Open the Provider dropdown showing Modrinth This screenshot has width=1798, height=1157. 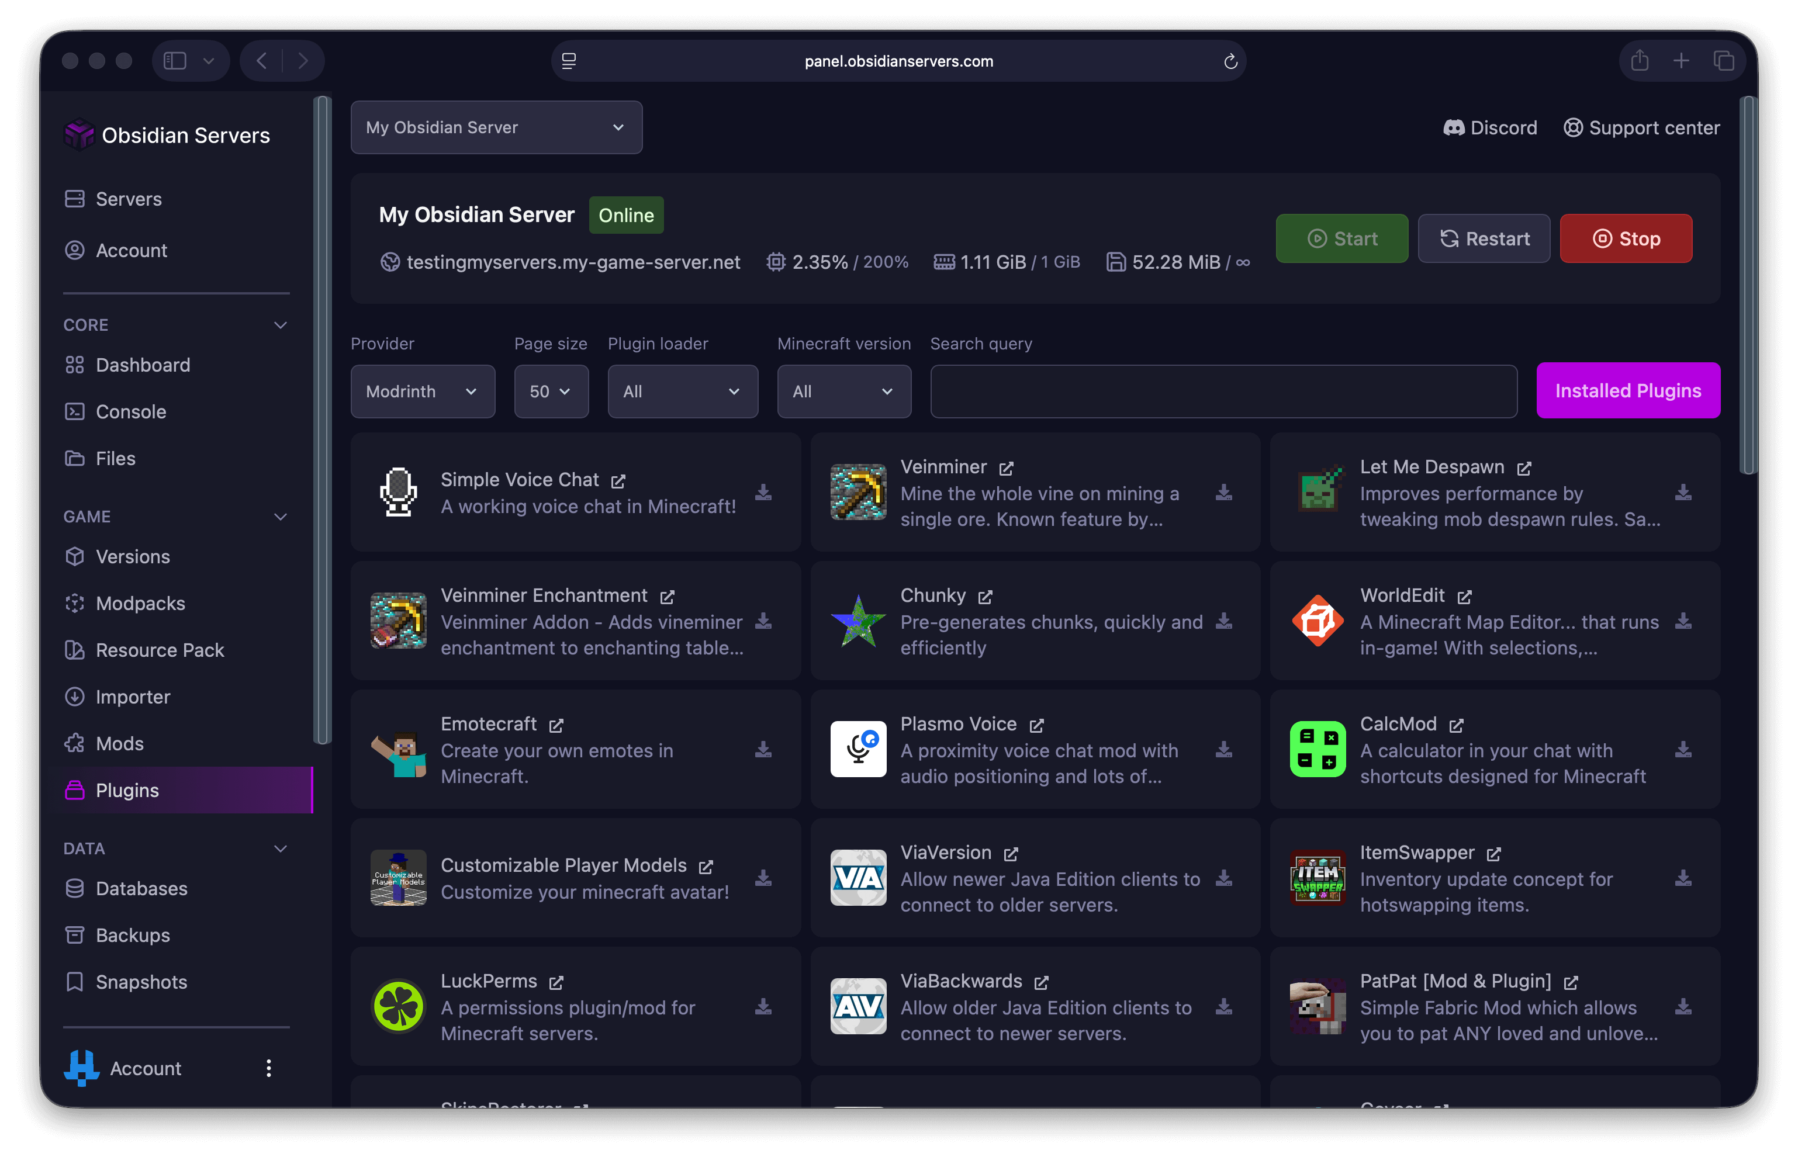(x=422, y=392)
